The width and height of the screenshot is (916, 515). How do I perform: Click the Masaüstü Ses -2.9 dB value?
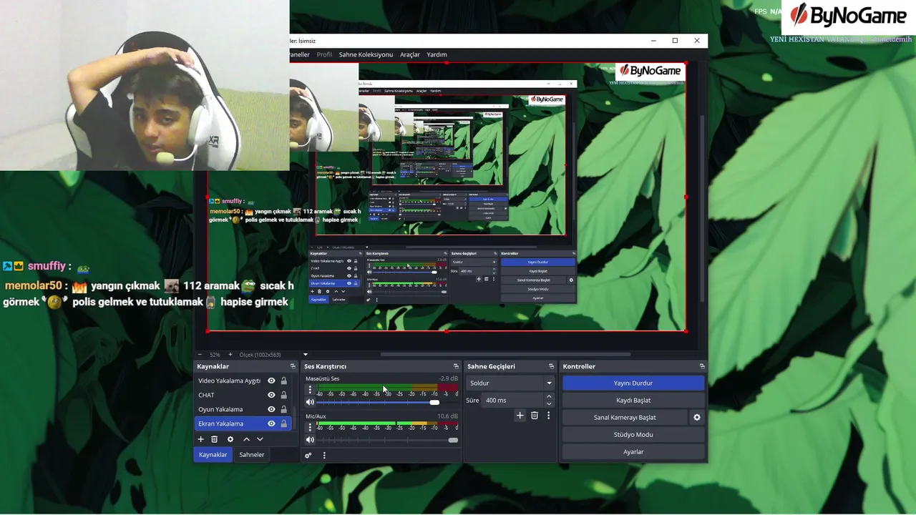coord(449,378)
